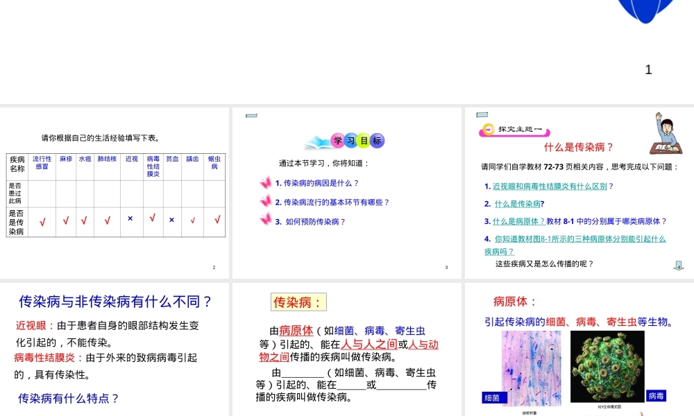Click the bacteria microscope image
This screenshot has height=416, width=694.
pos(532,368)
